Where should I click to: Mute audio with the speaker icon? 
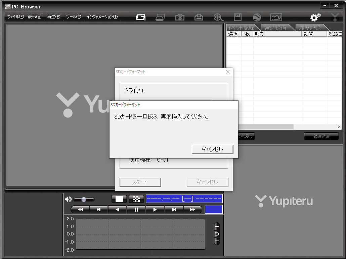[x=68, y=199]
